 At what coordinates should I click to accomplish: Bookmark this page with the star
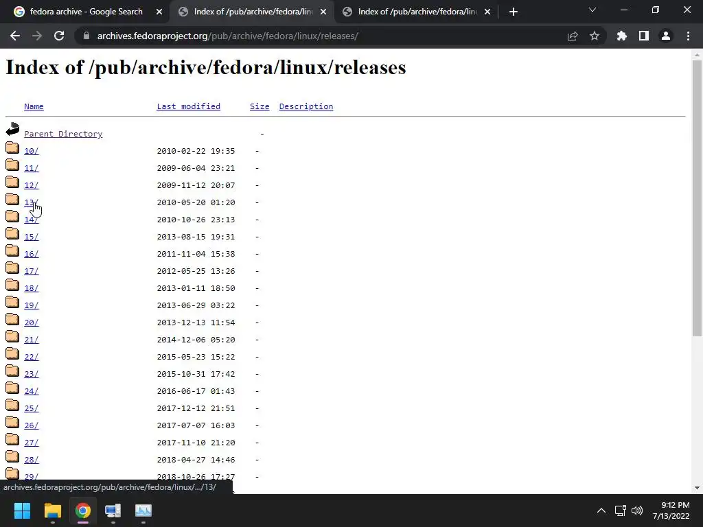(x=595, y=36)
